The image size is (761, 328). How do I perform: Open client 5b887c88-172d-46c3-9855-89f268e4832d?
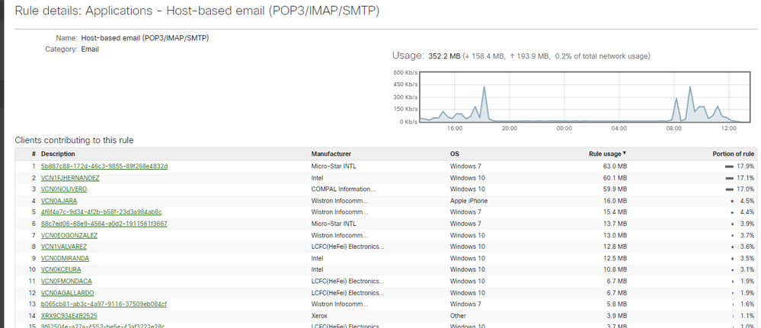104,167
